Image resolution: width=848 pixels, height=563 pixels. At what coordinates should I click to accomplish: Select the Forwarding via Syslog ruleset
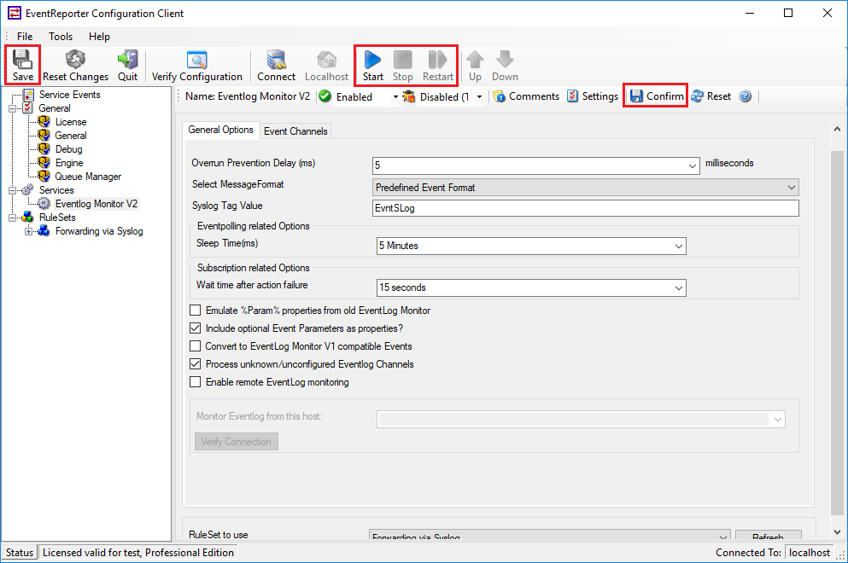[x=99, y=231]
